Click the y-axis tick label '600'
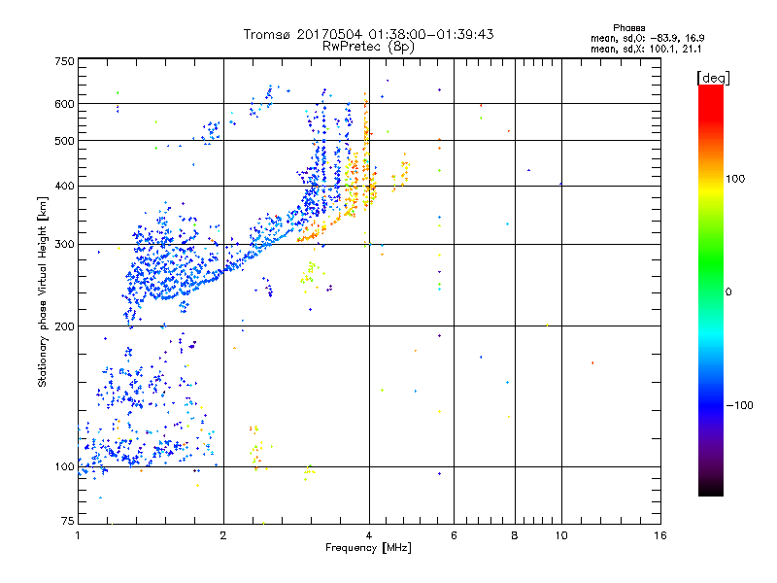The height and width of the screenshot is (583, 777). [64, 104]
